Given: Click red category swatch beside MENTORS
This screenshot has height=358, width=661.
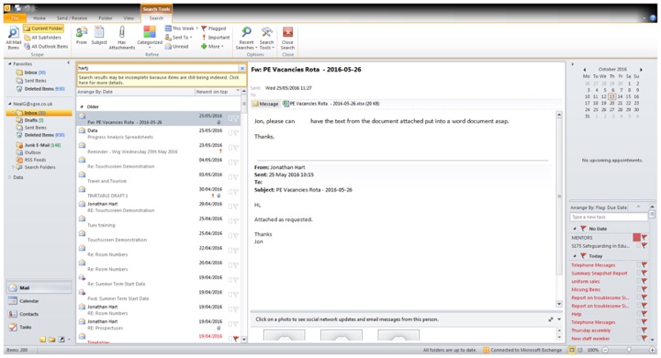Looking at the screenshot, I should tap(636, 238).
